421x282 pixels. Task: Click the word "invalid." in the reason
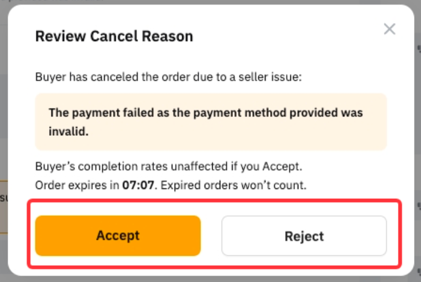71,131
